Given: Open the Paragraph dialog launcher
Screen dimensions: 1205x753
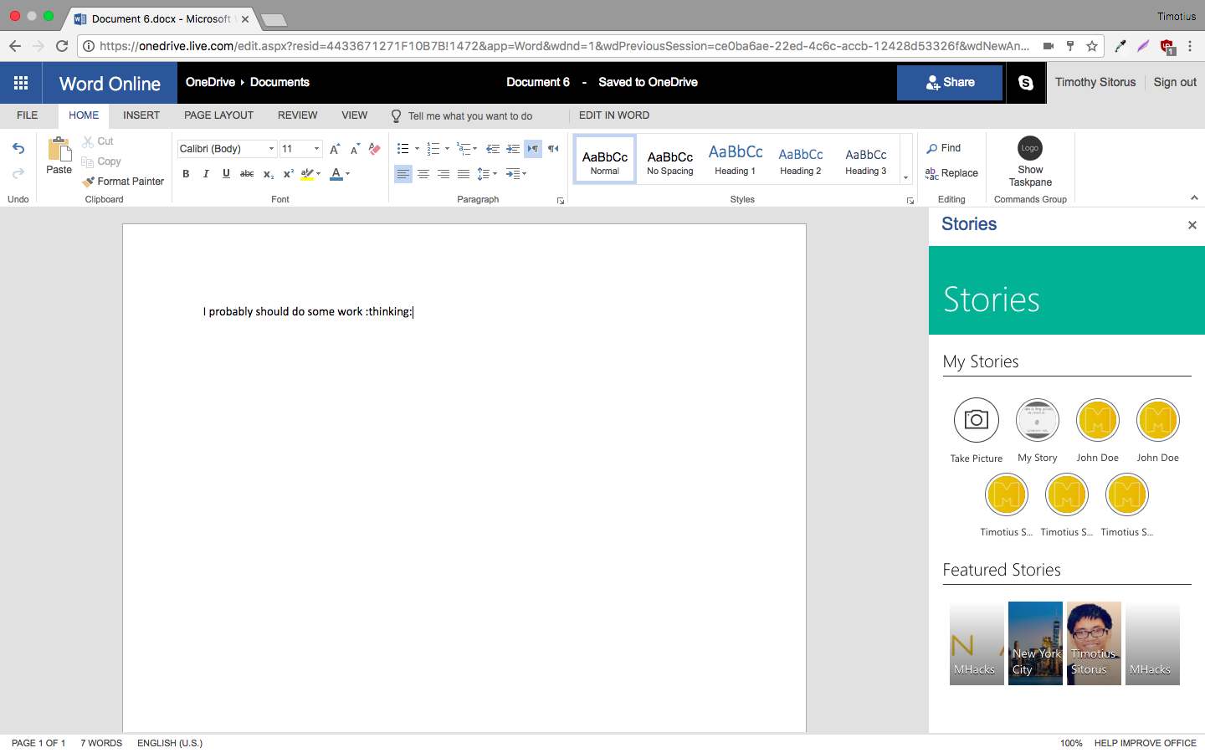Looking at the screenshot, I should (x=561, y=201).
